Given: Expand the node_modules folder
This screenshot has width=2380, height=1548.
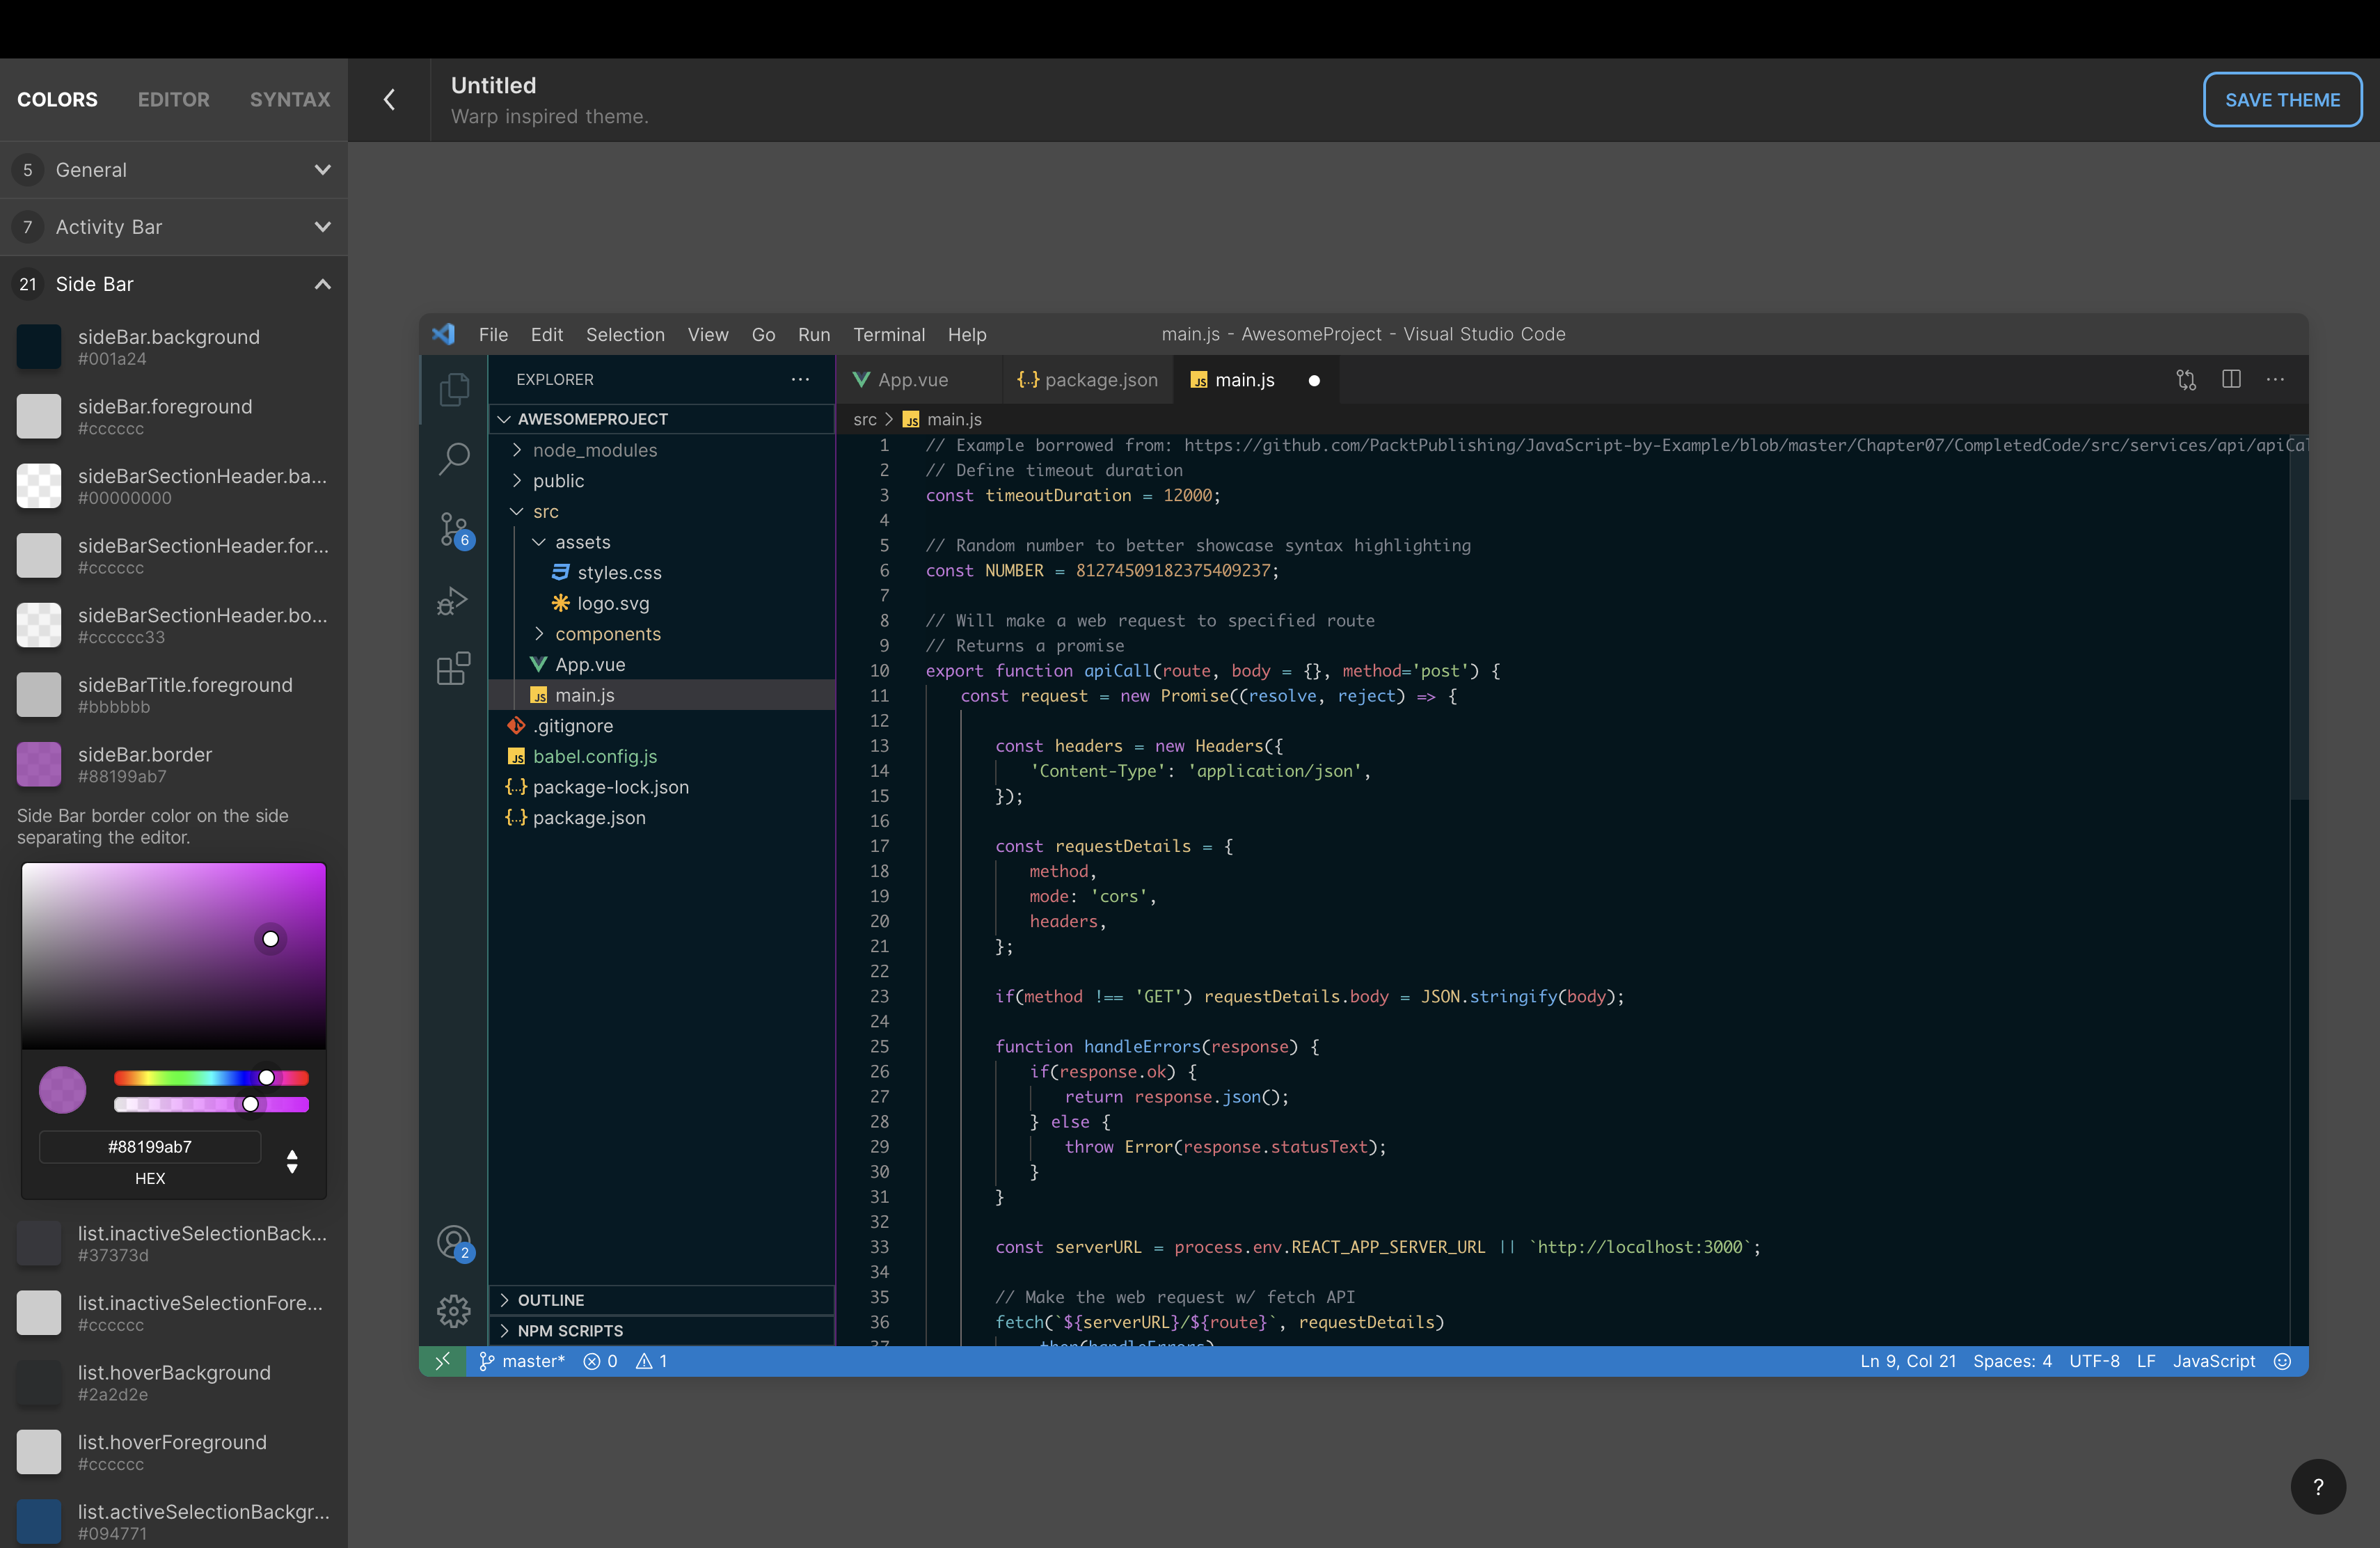Looking at the screenshot, I should tap(594, 450).
